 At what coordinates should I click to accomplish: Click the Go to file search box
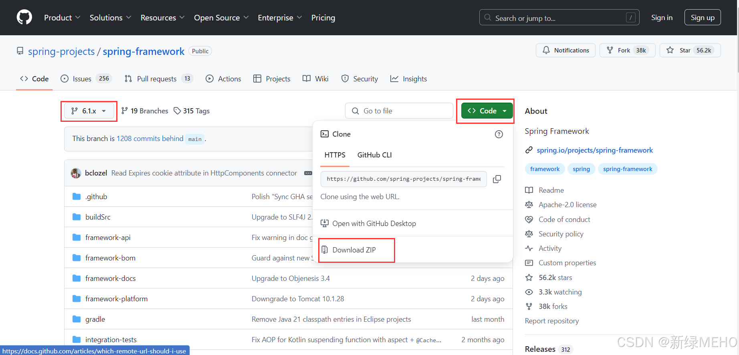point(399,111)
